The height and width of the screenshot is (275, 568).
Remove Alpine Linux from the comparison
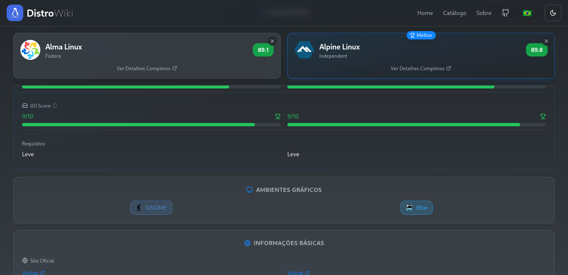coord(546,41)
